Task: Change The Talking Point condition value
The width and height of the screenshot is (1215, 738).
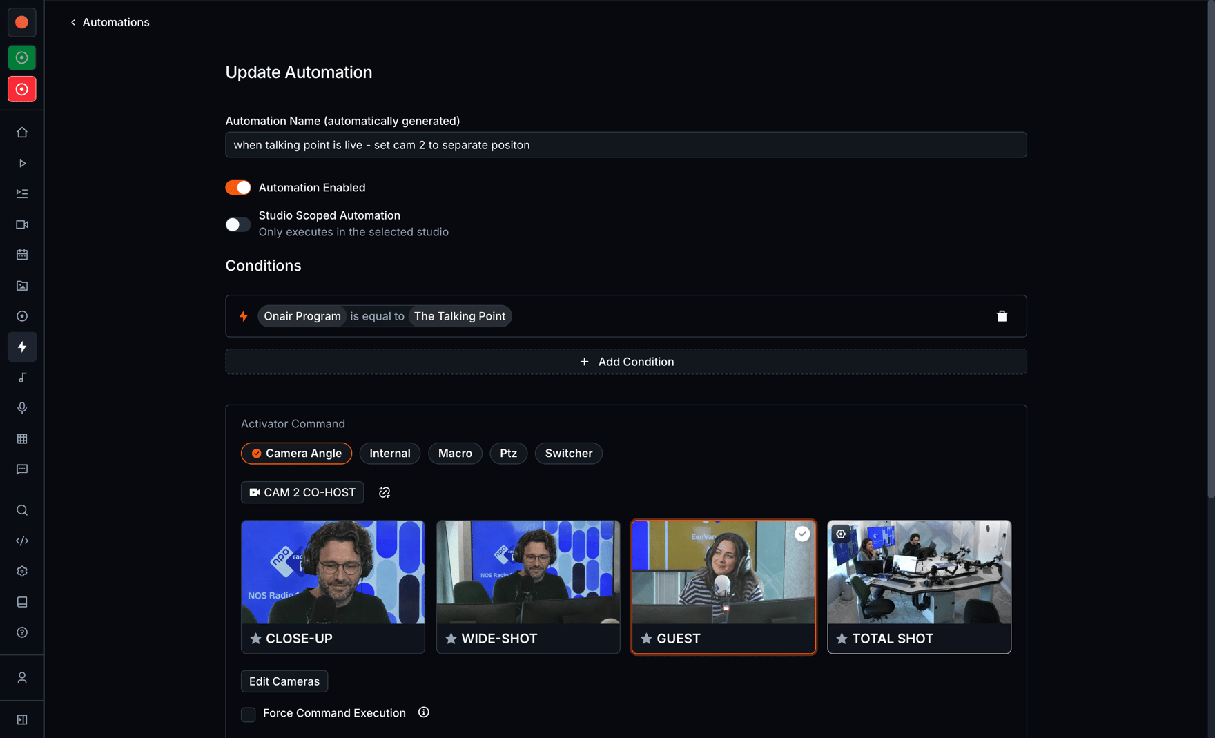Action: [460, 316]
